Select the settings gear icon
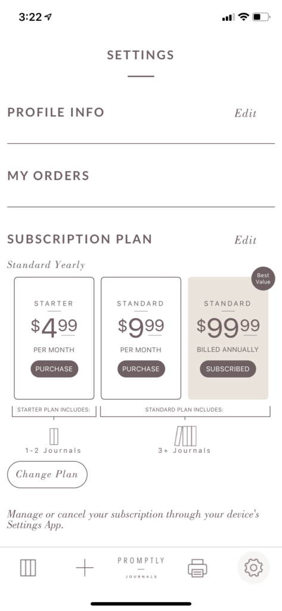282x611 pixels. click(253, 567)
